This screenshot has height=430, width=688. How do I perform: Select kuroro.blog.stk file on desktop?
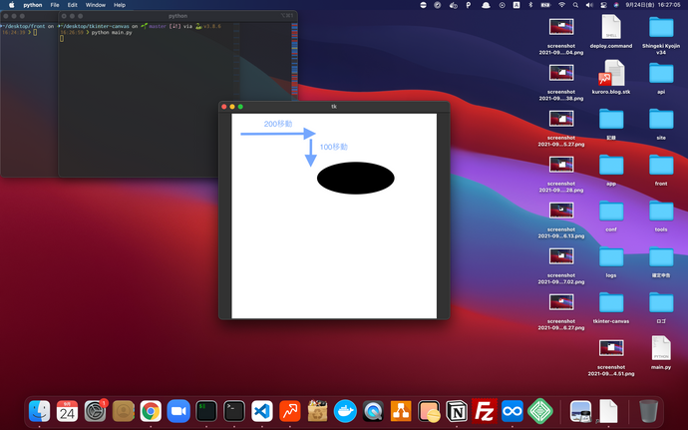[611, 77]
